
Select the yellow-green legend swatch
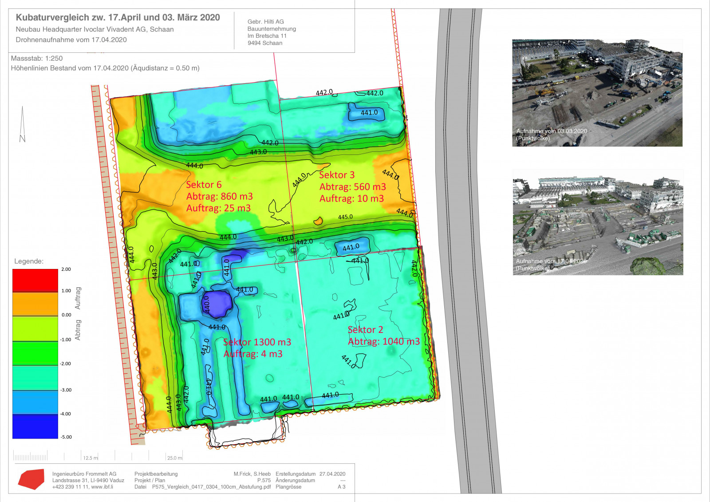pyautogui.click(x=35, y=328)
